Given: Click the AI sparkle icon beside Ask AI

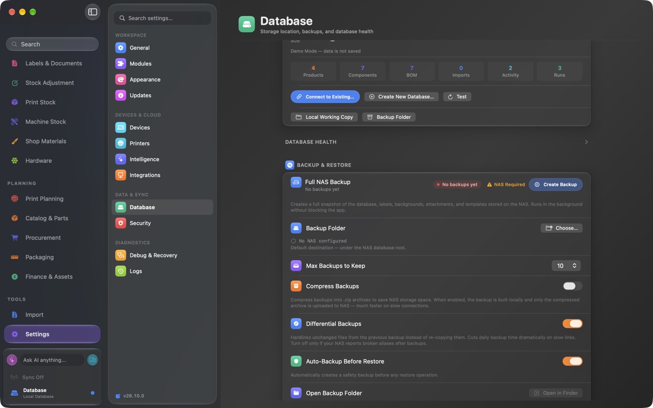Looking at the screenshot, I should [12, 360].
